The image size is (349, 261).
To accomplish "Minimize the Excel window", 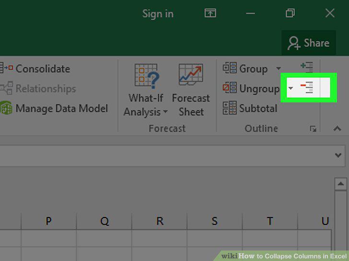I will point(250,13).
